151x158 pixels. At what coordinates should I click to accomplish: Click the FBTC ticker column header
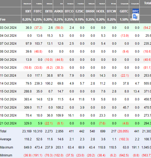coord(38,11)
